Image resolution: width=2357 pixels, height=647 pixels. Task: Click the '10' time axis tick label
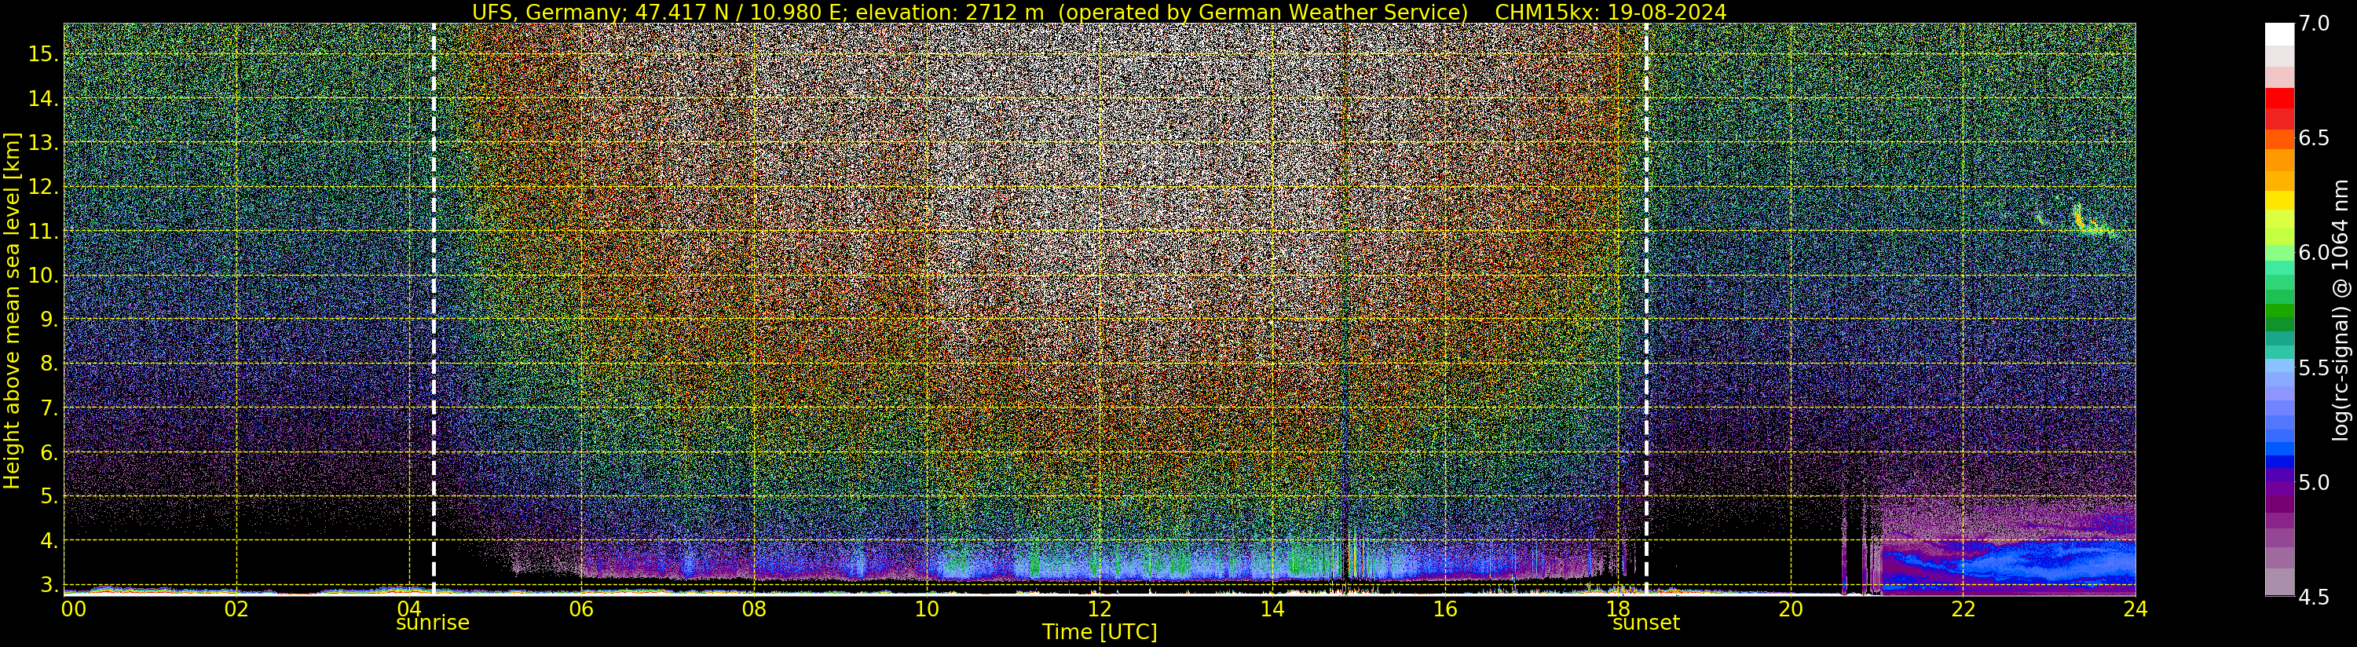927,609
